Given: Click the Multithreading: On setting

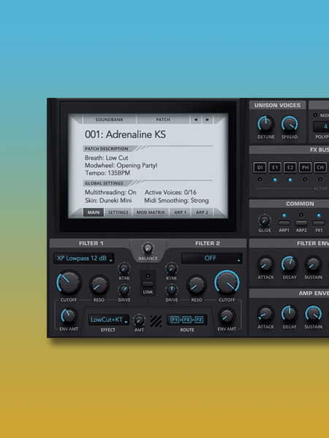Looking at the screenshot, I should click(x=110, y=193).
